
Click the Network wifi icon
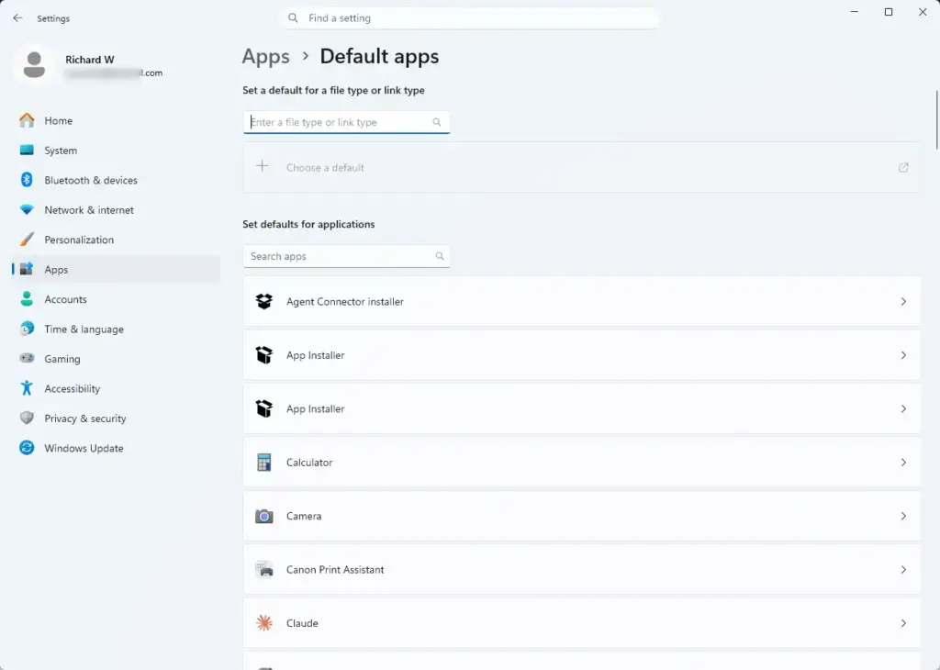pos(27,210)
